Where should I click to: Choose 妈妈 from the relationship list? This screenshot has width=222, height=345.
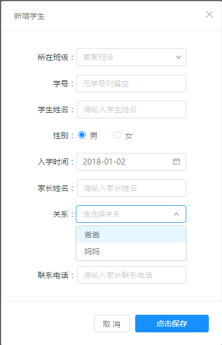[131, 251]
